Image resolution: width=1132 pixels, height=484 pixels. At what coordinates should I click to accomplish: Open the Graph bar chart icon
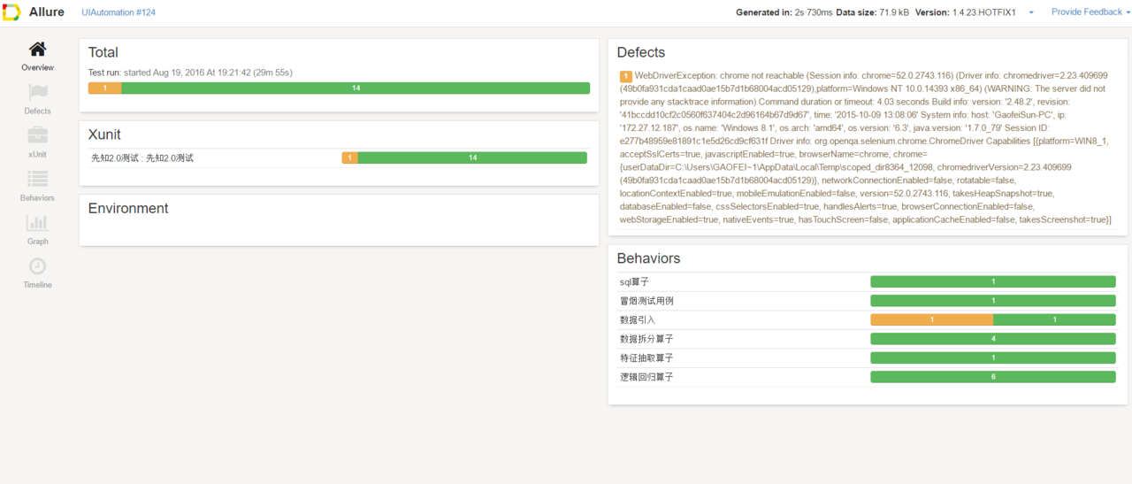pyautogui.click(x=37, y=222)
